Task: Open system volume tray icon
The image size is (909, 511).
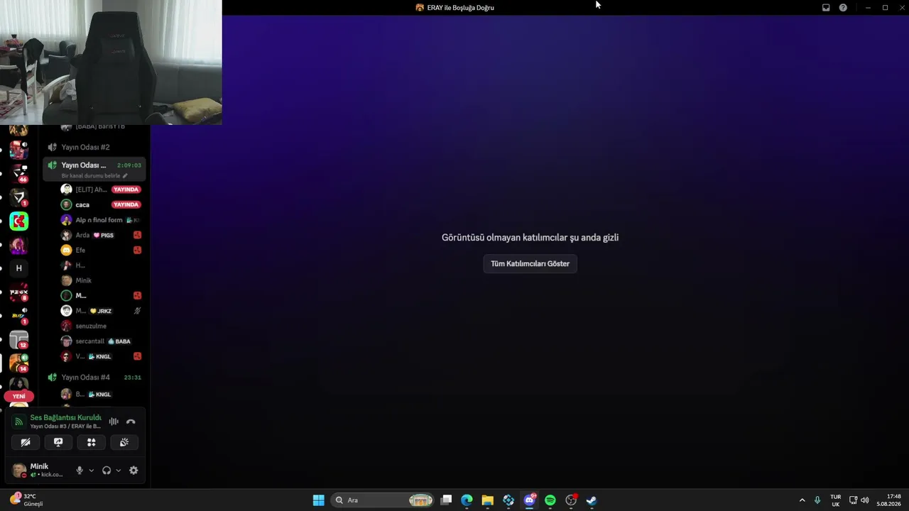Action: coord(865,500)
